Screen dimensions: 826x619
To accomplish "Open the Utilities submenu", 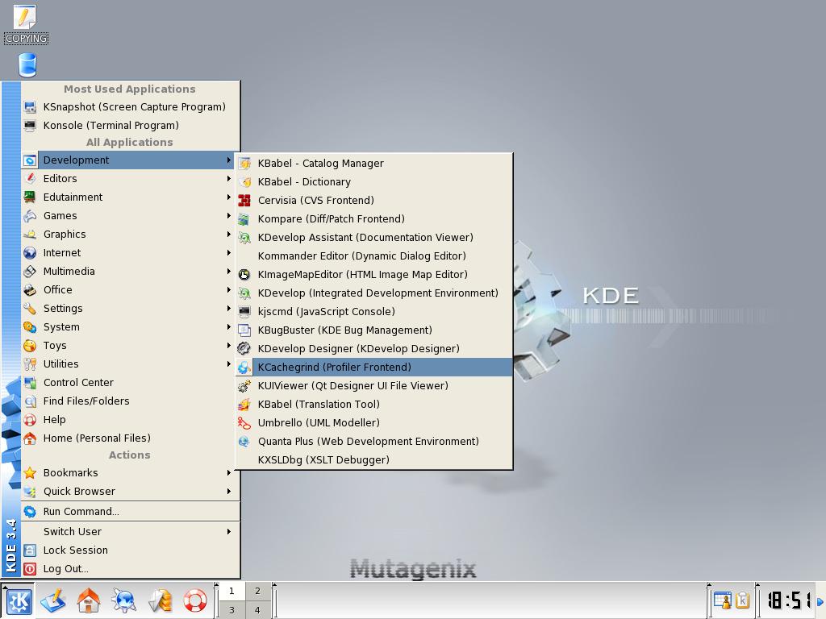I will (131, 364).
